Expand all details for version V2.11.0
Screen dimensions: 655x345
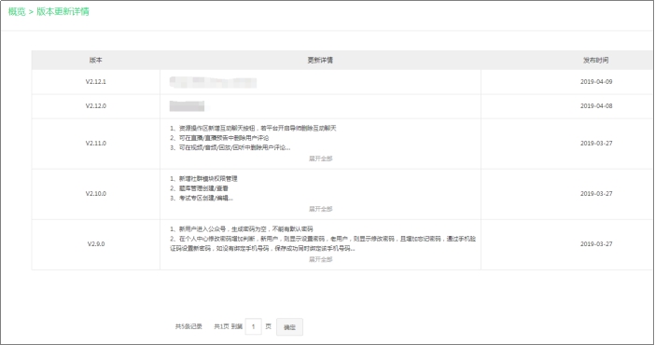pyautogui.click(x=320, y=159)
